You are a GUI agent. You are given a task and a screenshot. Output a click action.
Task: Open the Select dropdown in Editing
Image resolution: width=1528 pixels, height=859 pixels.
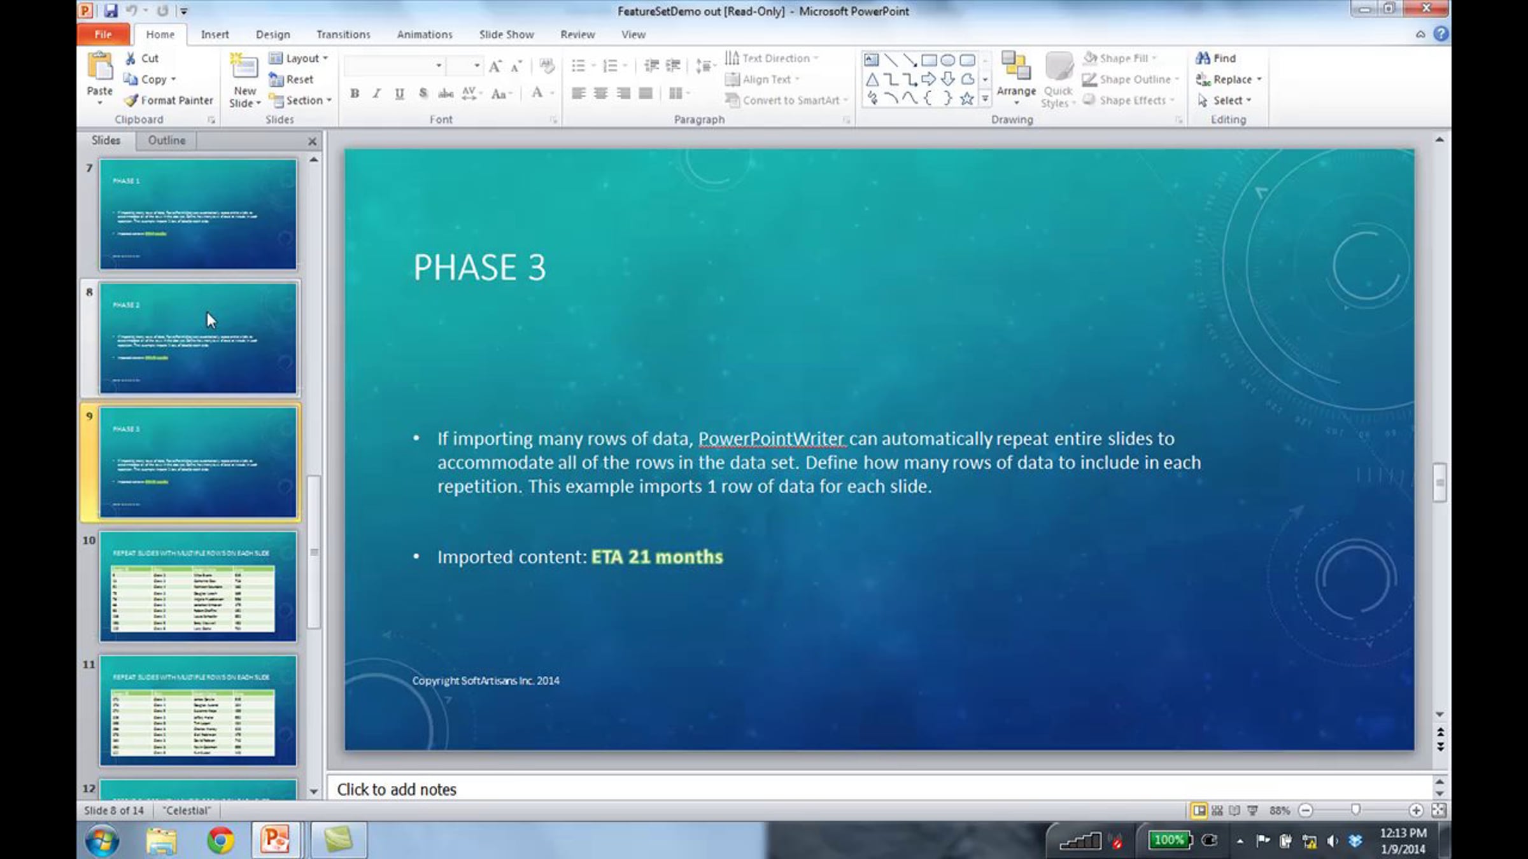pos(1224,101)
